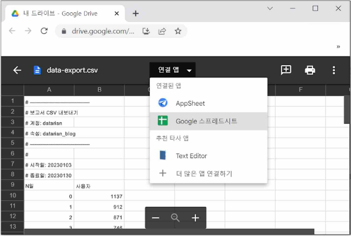This screenshot has width=351, height=236.
Task: Click the data-export.csv file name
Action: click(72, 70)
